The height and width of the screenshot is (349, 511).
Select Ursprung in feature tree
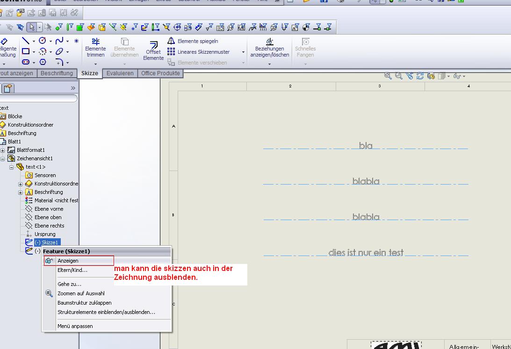pyautogui.click(x=45, y=235)
